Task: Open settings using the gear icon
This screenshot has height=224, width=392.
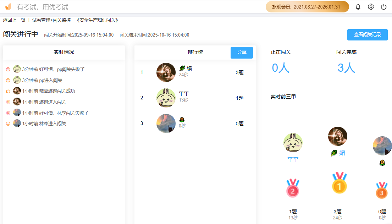Action: pos(370,6)
